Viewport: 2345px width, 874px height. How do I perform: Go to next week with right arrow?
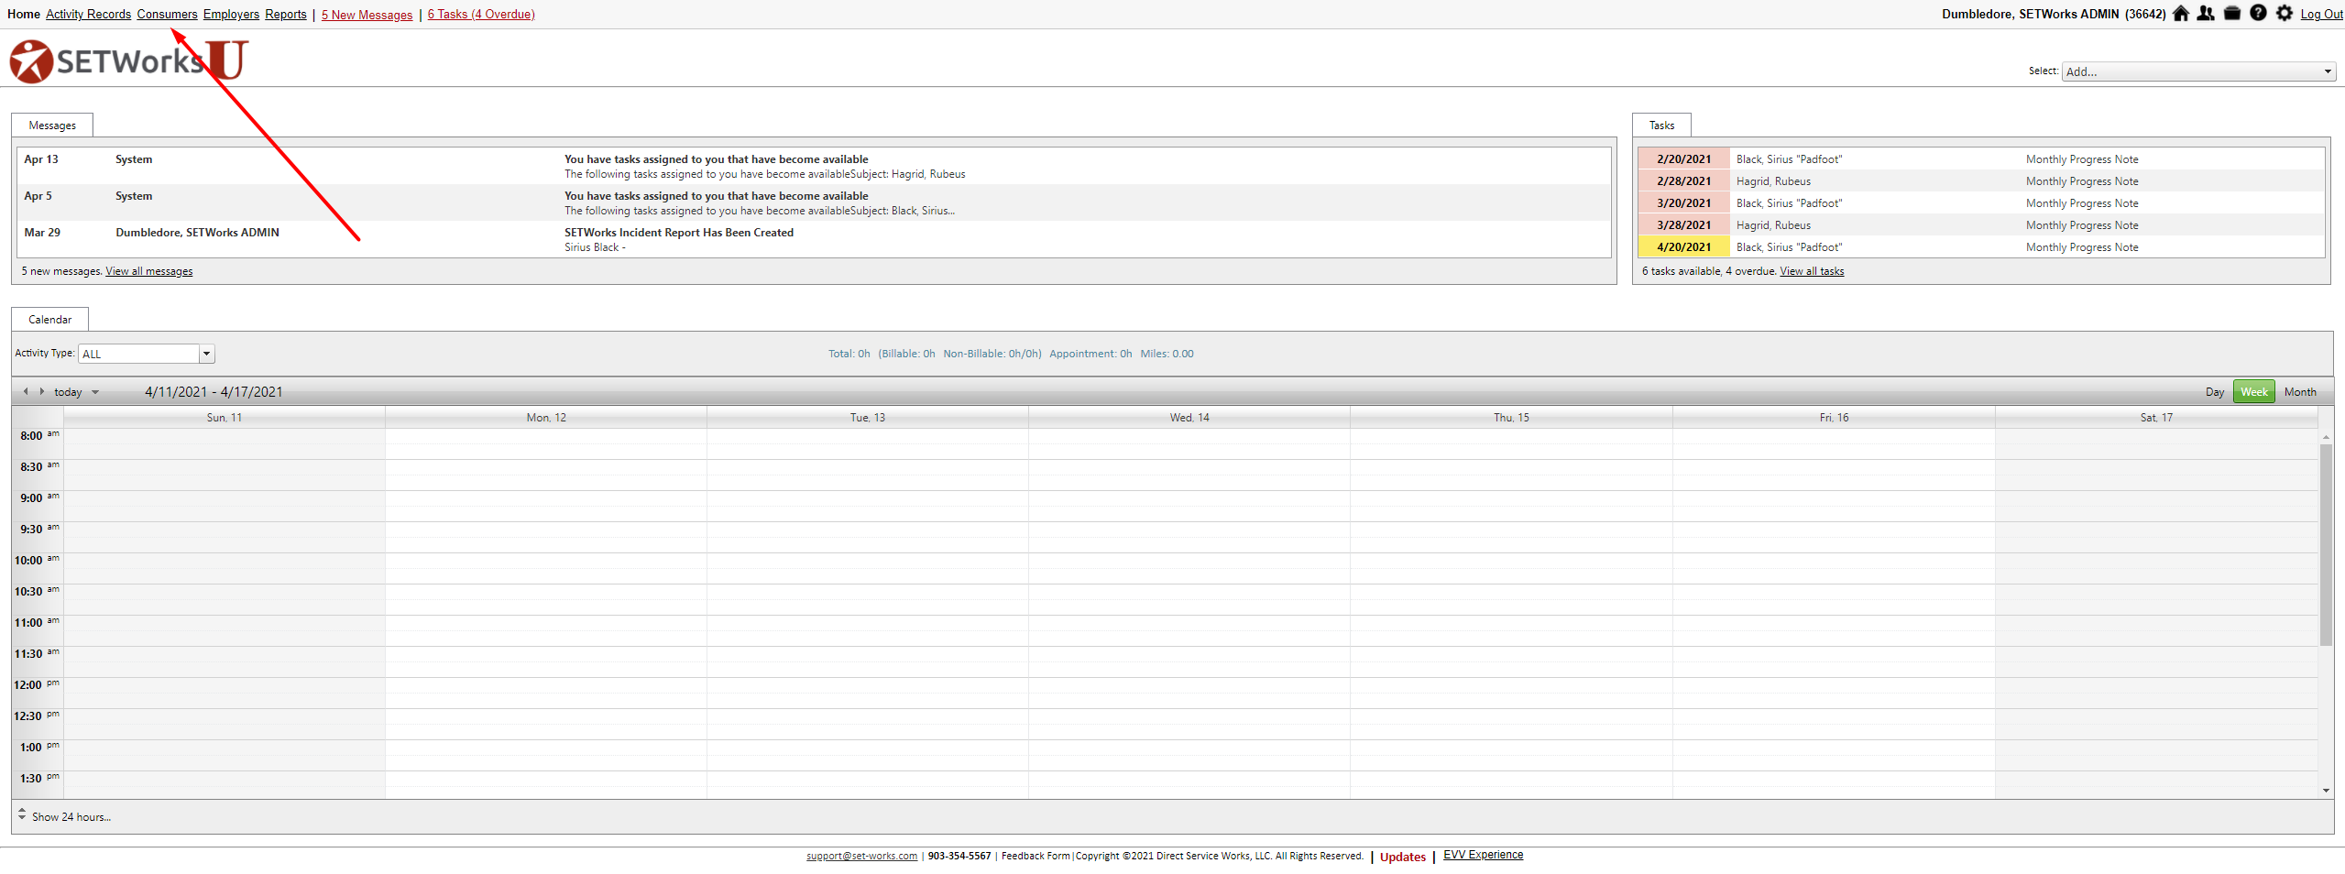[41, 391]
